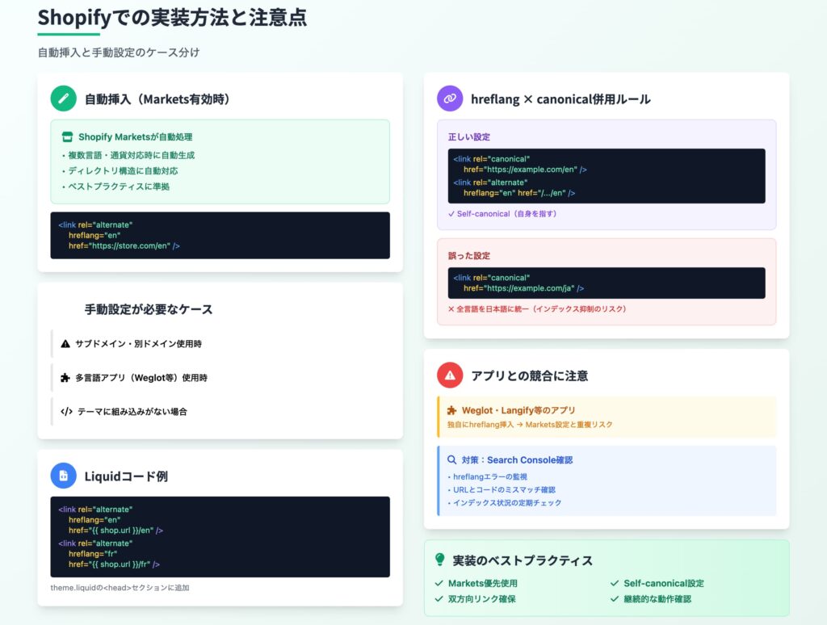Screen dimensions: 827x625
Task: Click the heading Liquidコード例
Action: 126,476
